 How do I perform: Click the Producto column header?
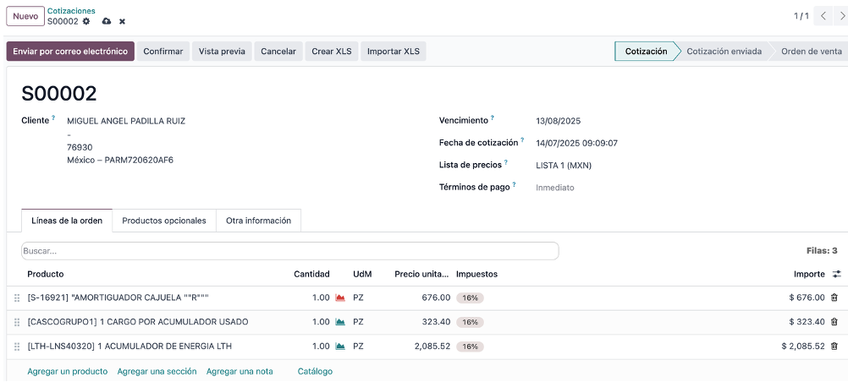click(x=46, y=274)
